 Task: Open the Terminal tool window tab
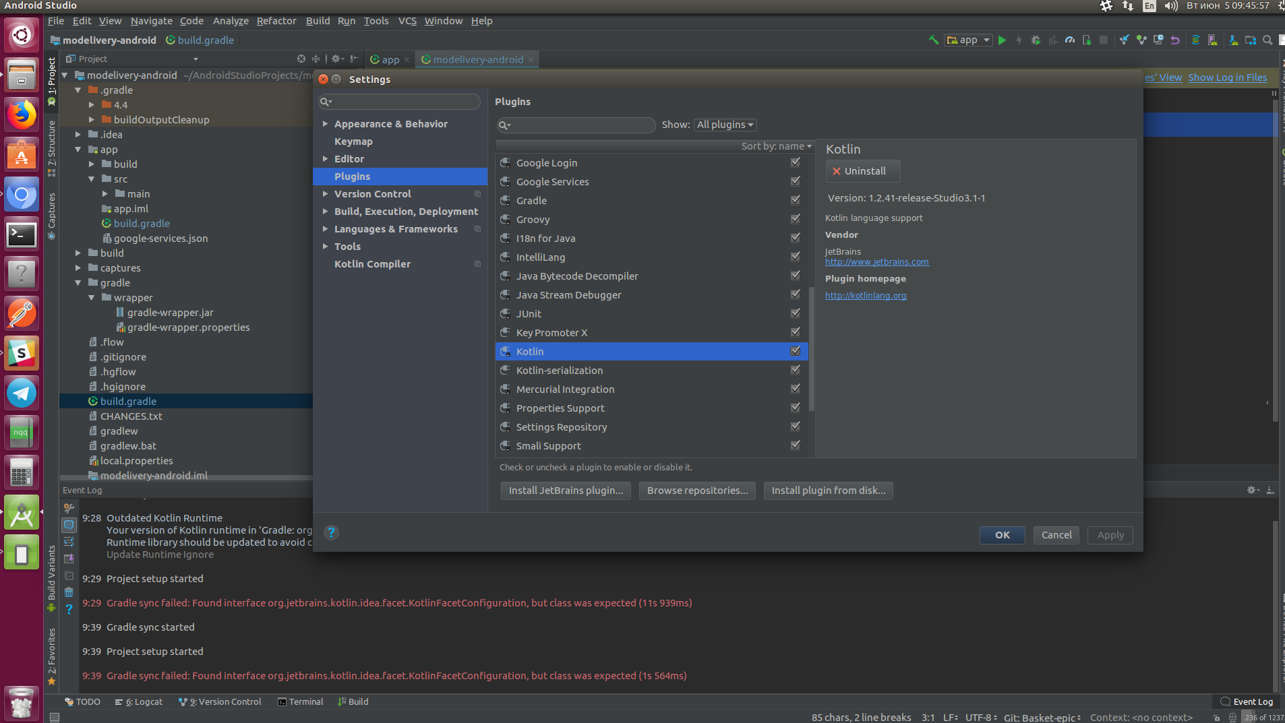coord(301,701)
